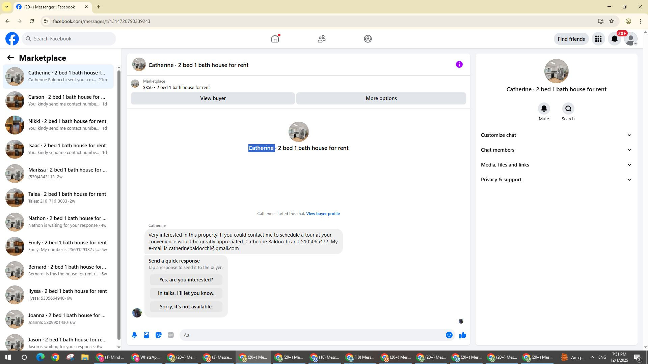Click the Search Facebook field
This screenshot has width=648, height=364.
pyautogui.click(x=69, y=39)
